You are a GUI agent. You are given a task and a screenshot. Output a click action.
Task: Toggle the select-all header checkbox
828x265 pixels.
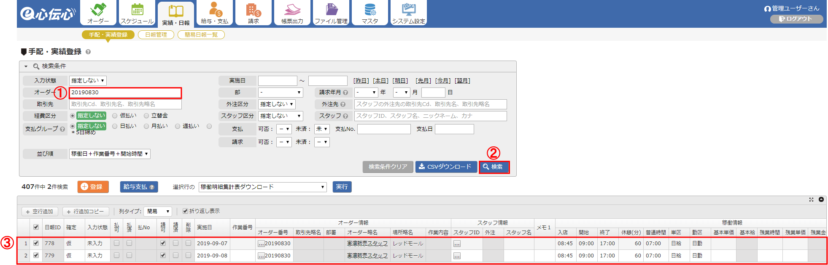36,227
